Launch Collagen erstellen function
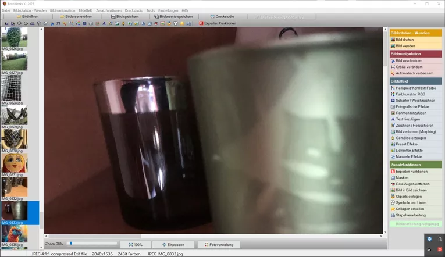Viewport: 445px width, 257px height. tap(411, 209)
